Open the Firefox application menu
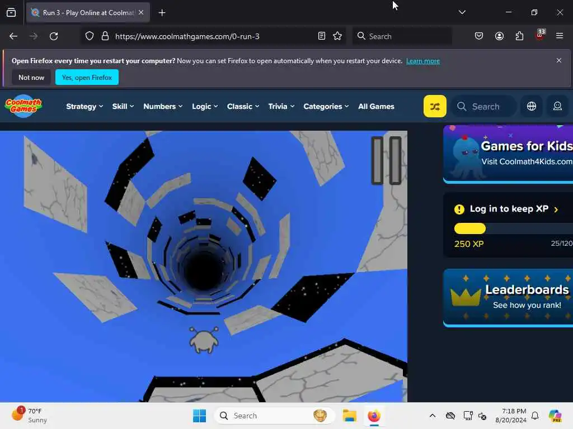 tap(560, 36)
